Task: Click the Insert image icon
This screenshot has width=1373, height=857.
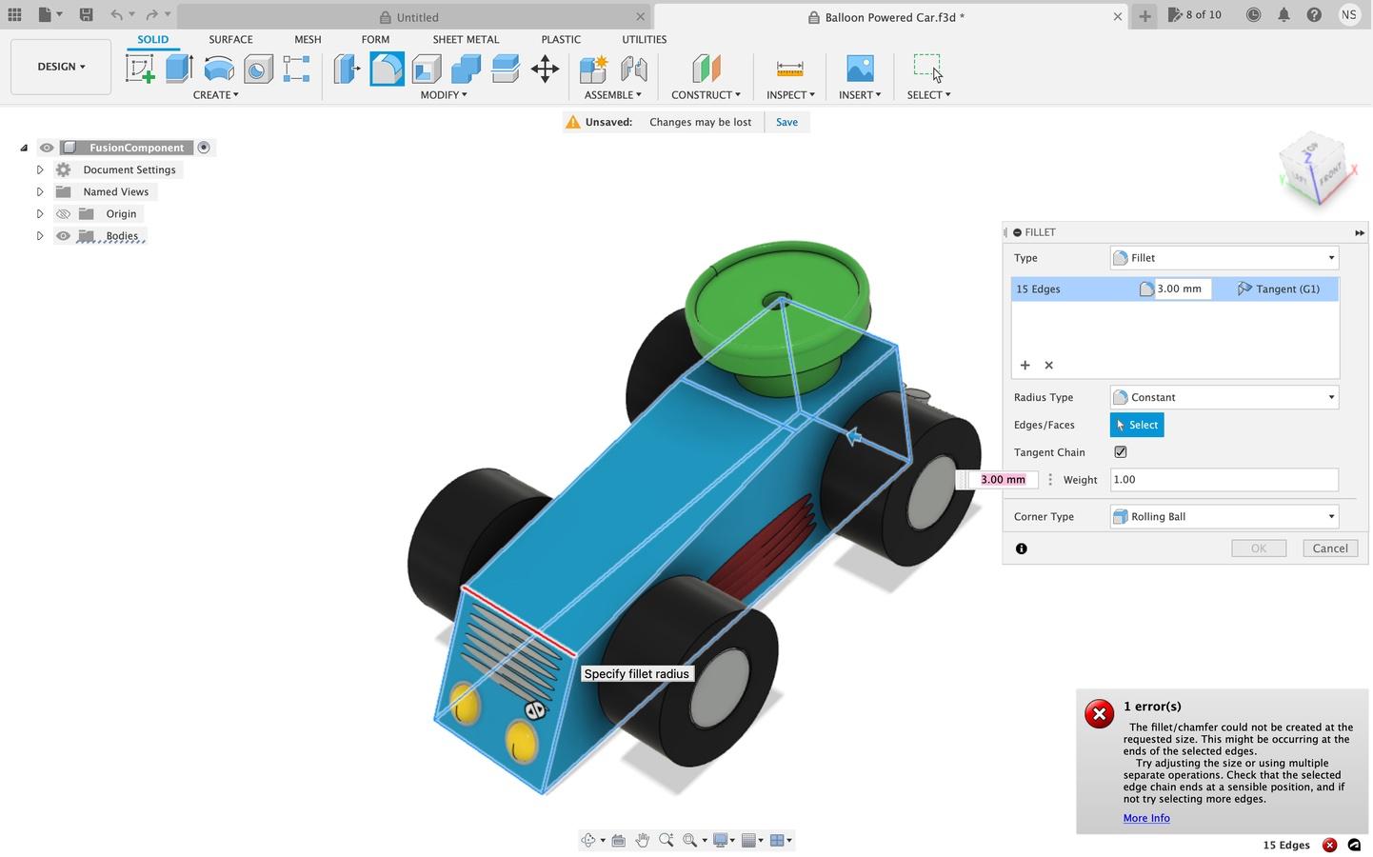Action: 860,69
